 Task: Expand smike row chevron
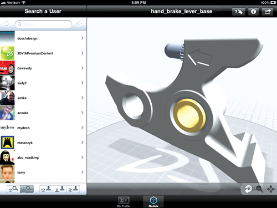(83, 98)
